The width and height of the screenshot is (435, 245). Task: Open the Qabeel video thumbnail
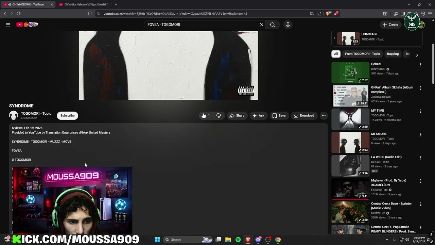point(350,72)
